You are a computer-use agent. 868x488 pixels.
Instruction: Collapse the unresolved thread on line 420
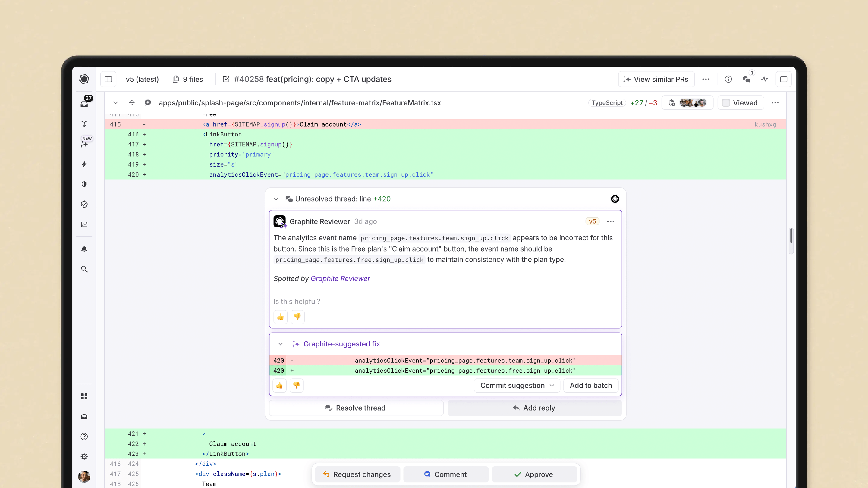pos(276,199)
